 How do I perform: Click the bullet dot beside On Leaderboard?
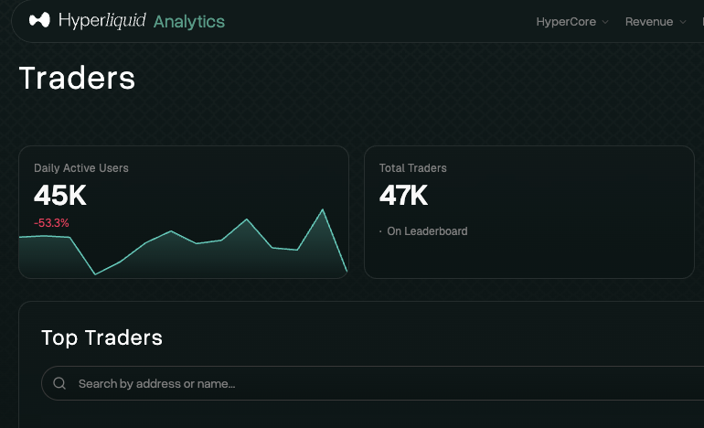click(380, 231)
